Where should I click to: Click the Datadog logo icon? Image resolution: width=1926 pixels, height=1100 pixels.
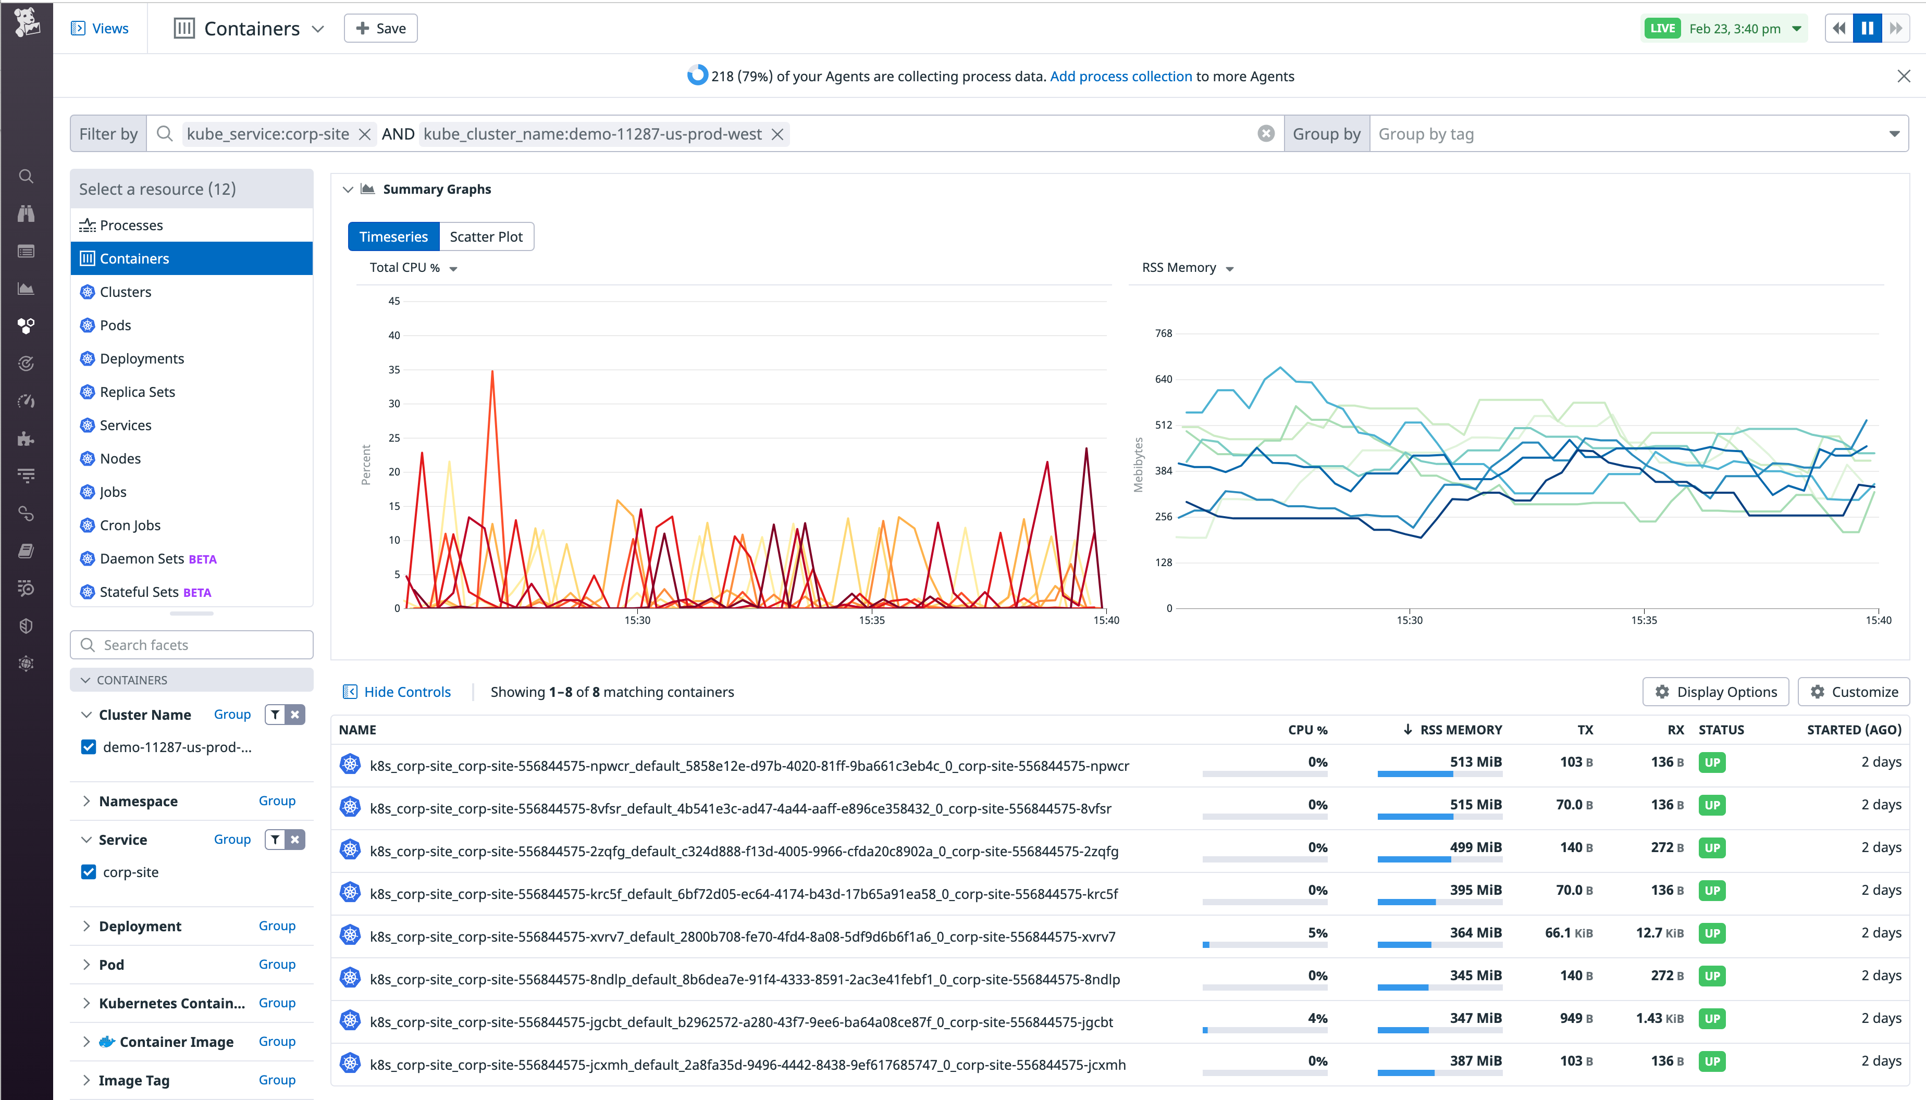[27, 23]
